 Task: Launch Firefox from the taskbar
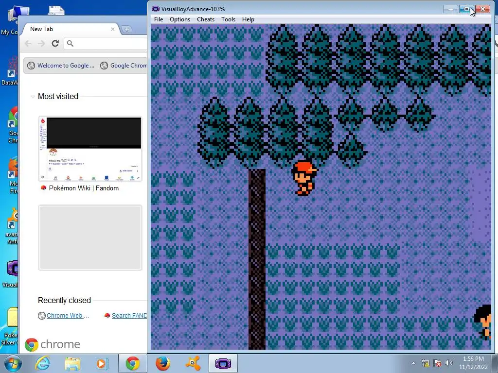[162, 363]
